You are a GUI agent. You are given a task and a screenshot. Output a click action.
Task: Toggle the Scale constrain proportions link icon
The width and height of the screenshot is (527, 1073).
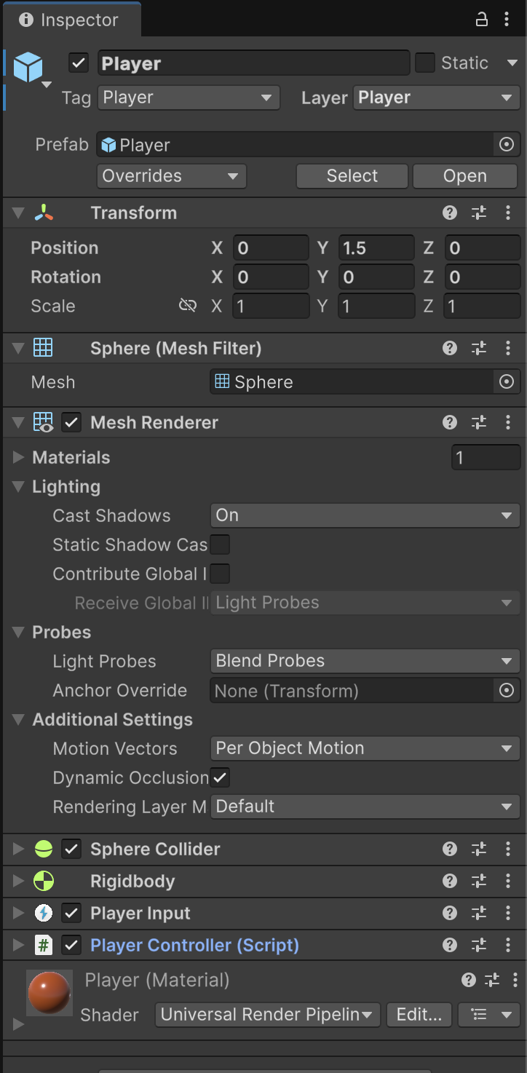tap(188, 306)
